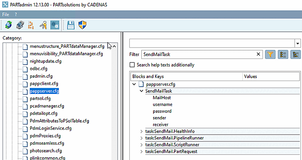Viewport: 302px width, 160px height.
Task: Select highlighted pappserver.cfg in category tree
Action: tap(44, 91)
